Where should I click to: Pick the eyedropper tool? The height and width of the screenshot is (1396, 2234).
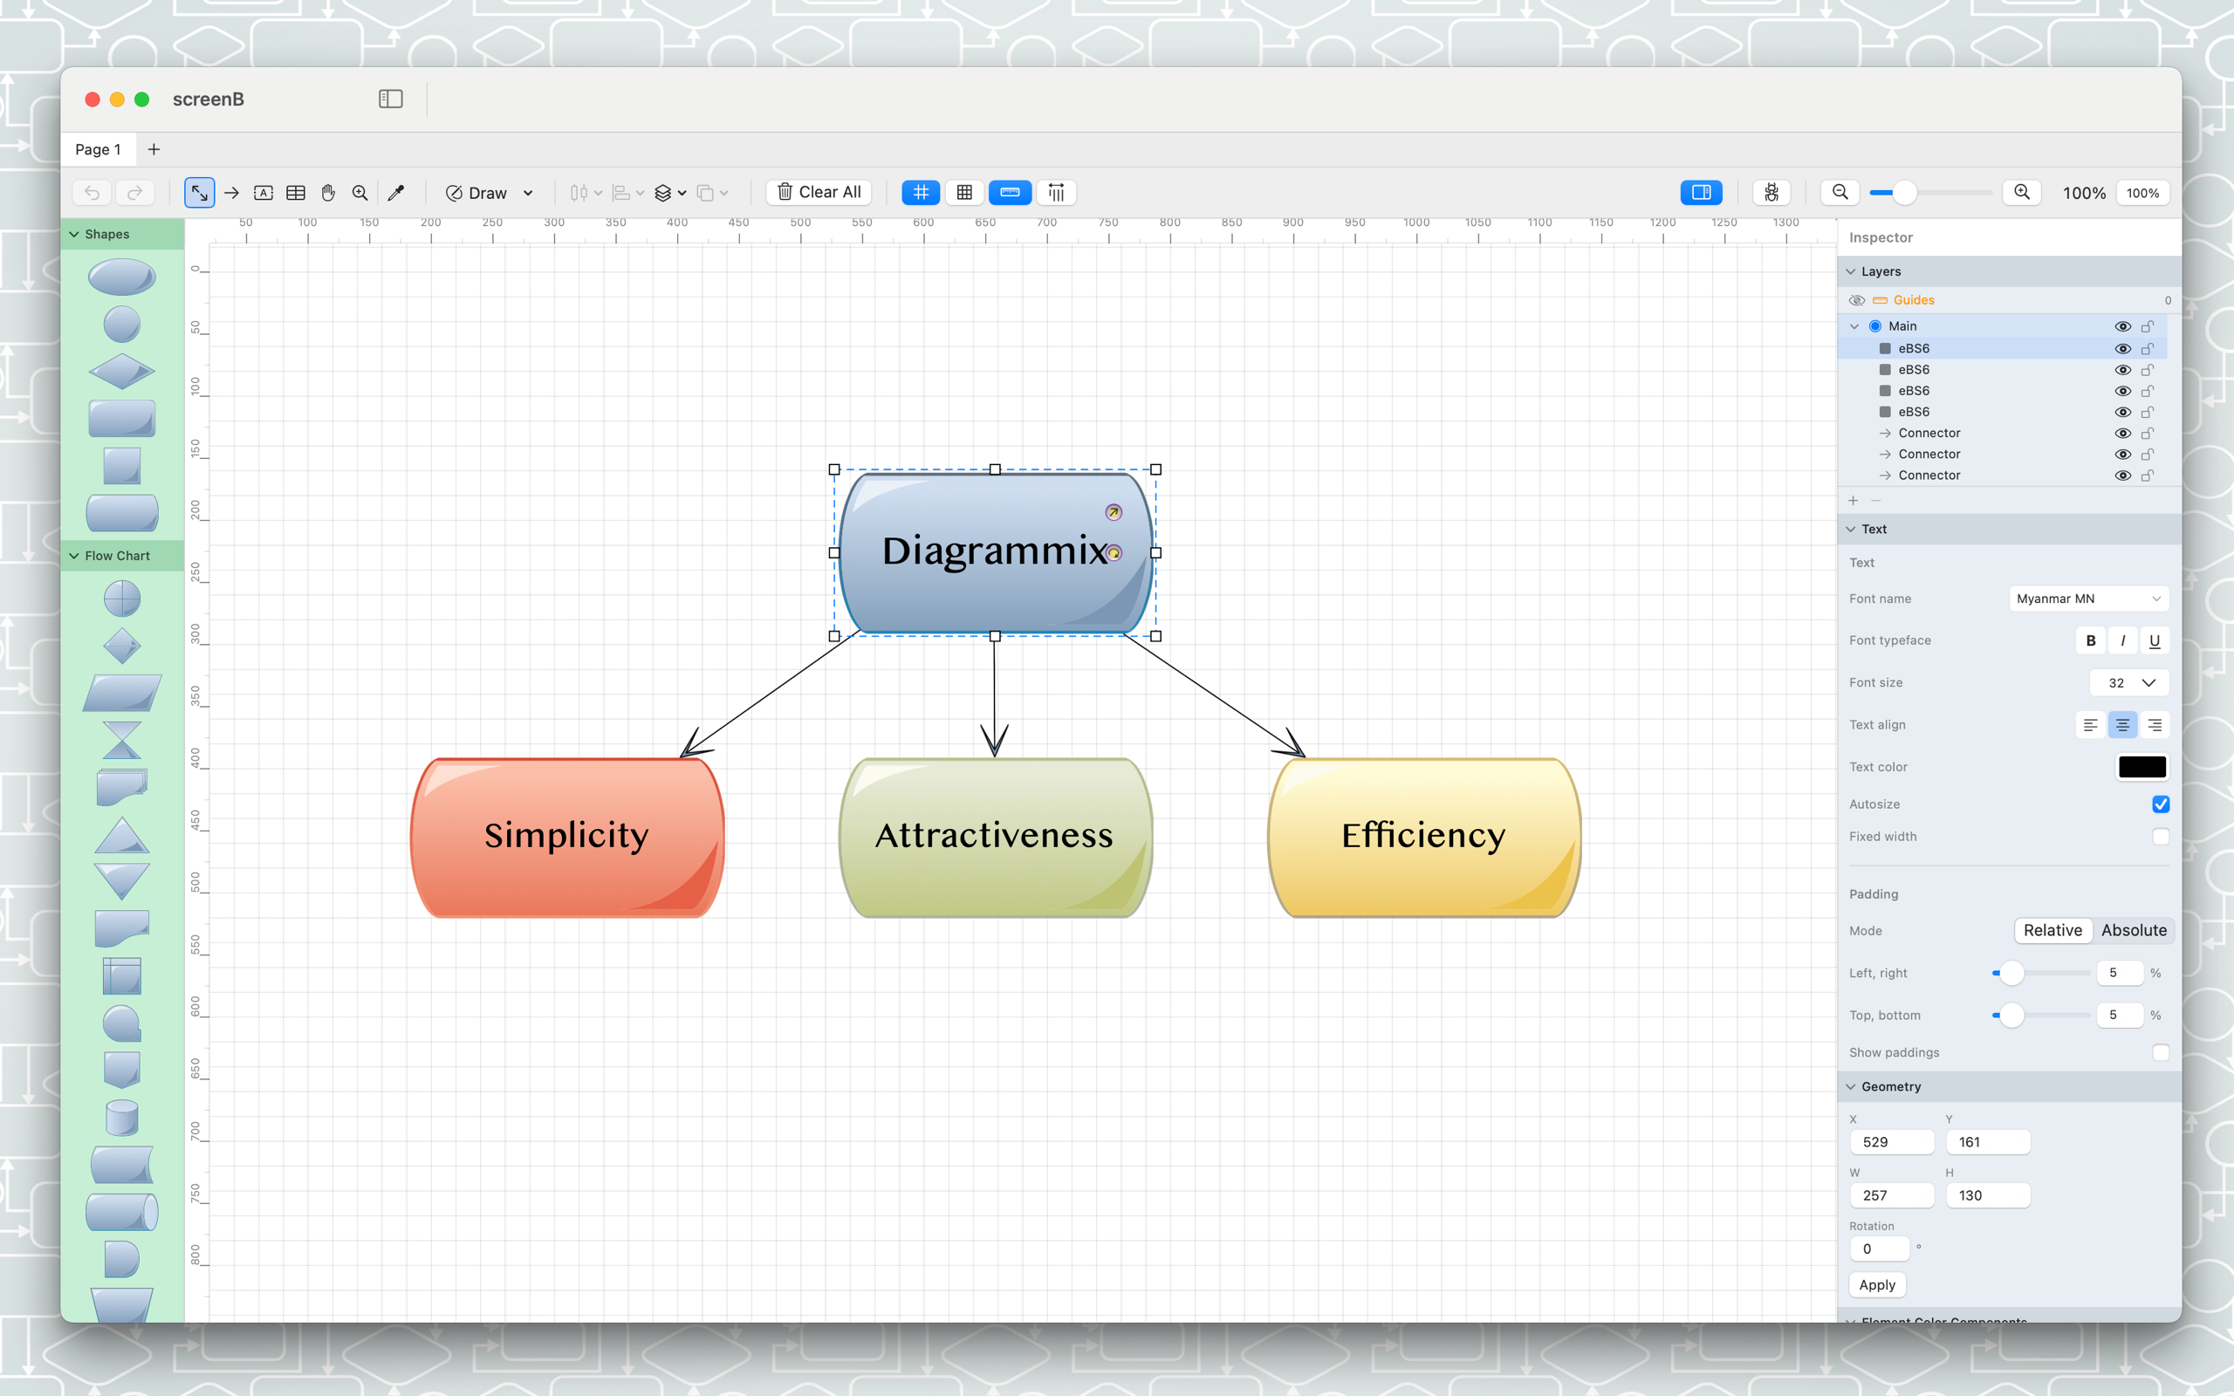click(x=396, y=193)
